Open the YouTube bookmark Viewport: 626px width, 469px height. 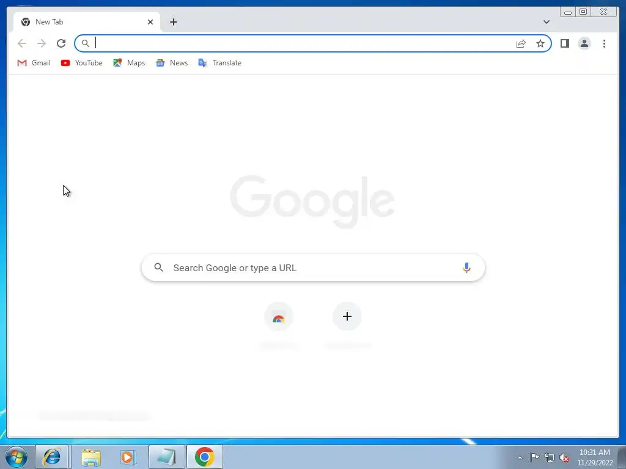82,63
